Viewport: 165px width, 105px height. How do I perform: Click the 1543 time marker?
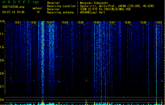point(49,23)
